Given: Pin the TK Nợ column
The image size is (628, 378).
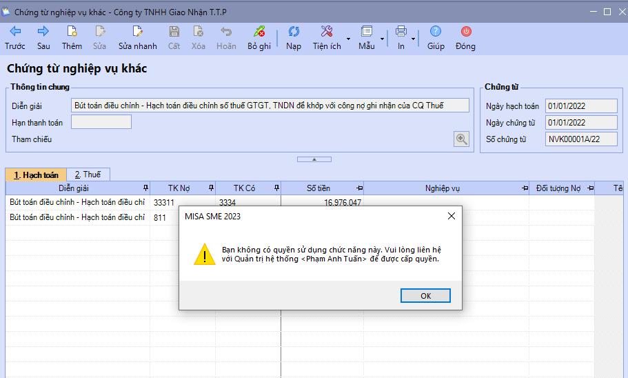Looking at the screenshot, I should (211, 188).
